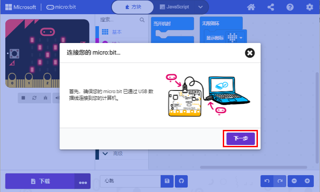Expand the 高级 advanced category
The width and height of the screenshot is (320, 192).
tap(122, 153)
